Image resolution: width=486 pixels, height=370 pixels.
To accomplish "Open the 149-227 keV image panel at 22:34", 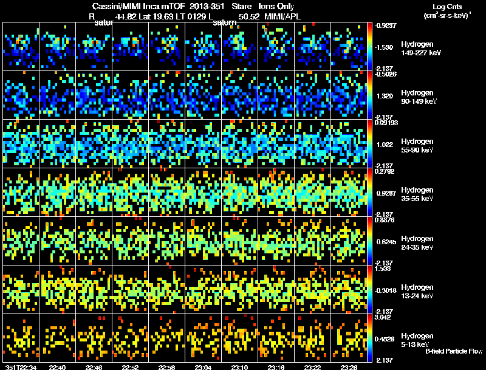I will tap(21, 47).
